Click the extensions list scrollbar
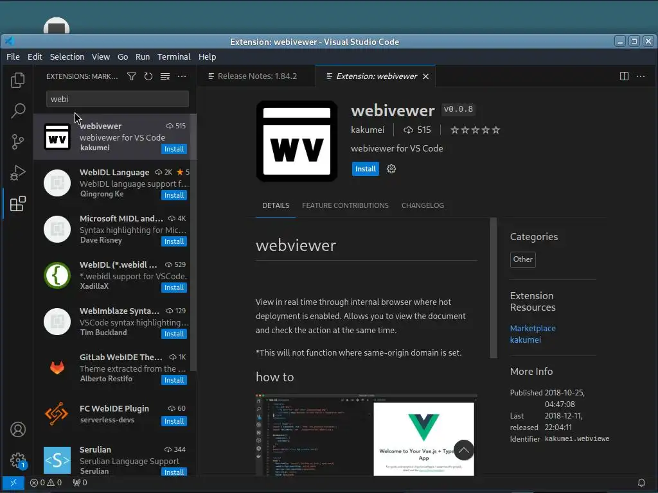The width and height of the screenshot is (658, 493). [193, 242]
